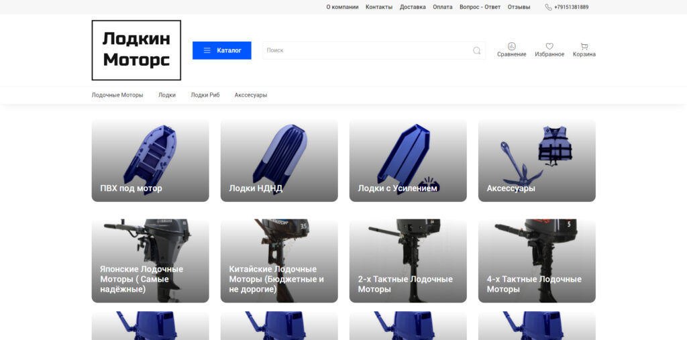
Task: Select Лодочные Моторы menu item
Action: point(117,95)
